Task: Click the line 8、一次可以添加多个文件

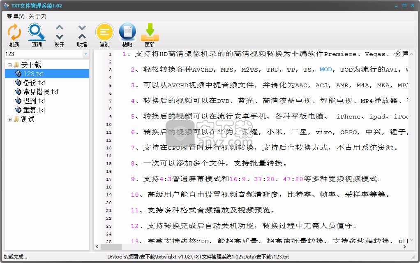Action: 209,163
